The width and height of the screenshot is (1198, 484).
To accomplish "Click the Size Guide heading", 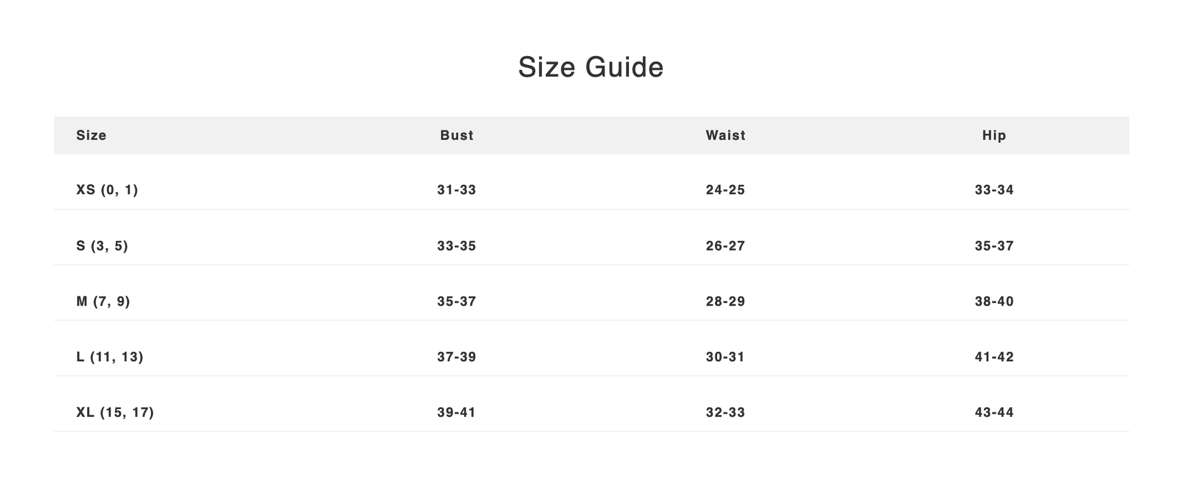I will [x=591, y=67].
